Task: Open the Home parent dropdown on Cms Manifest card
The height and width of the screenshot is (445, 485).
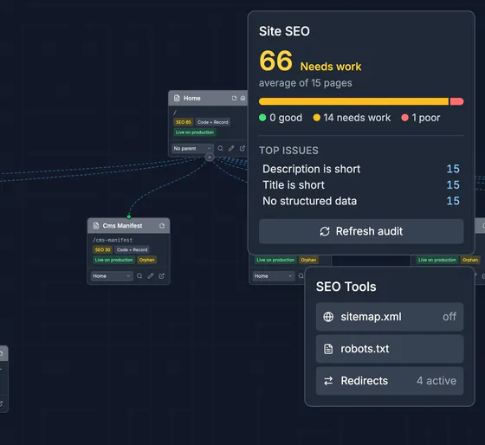Action: 112,276
